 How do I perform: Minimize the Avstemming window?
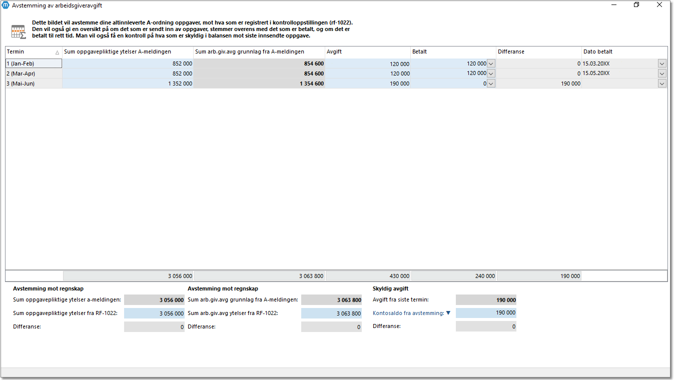pos(614,5)
